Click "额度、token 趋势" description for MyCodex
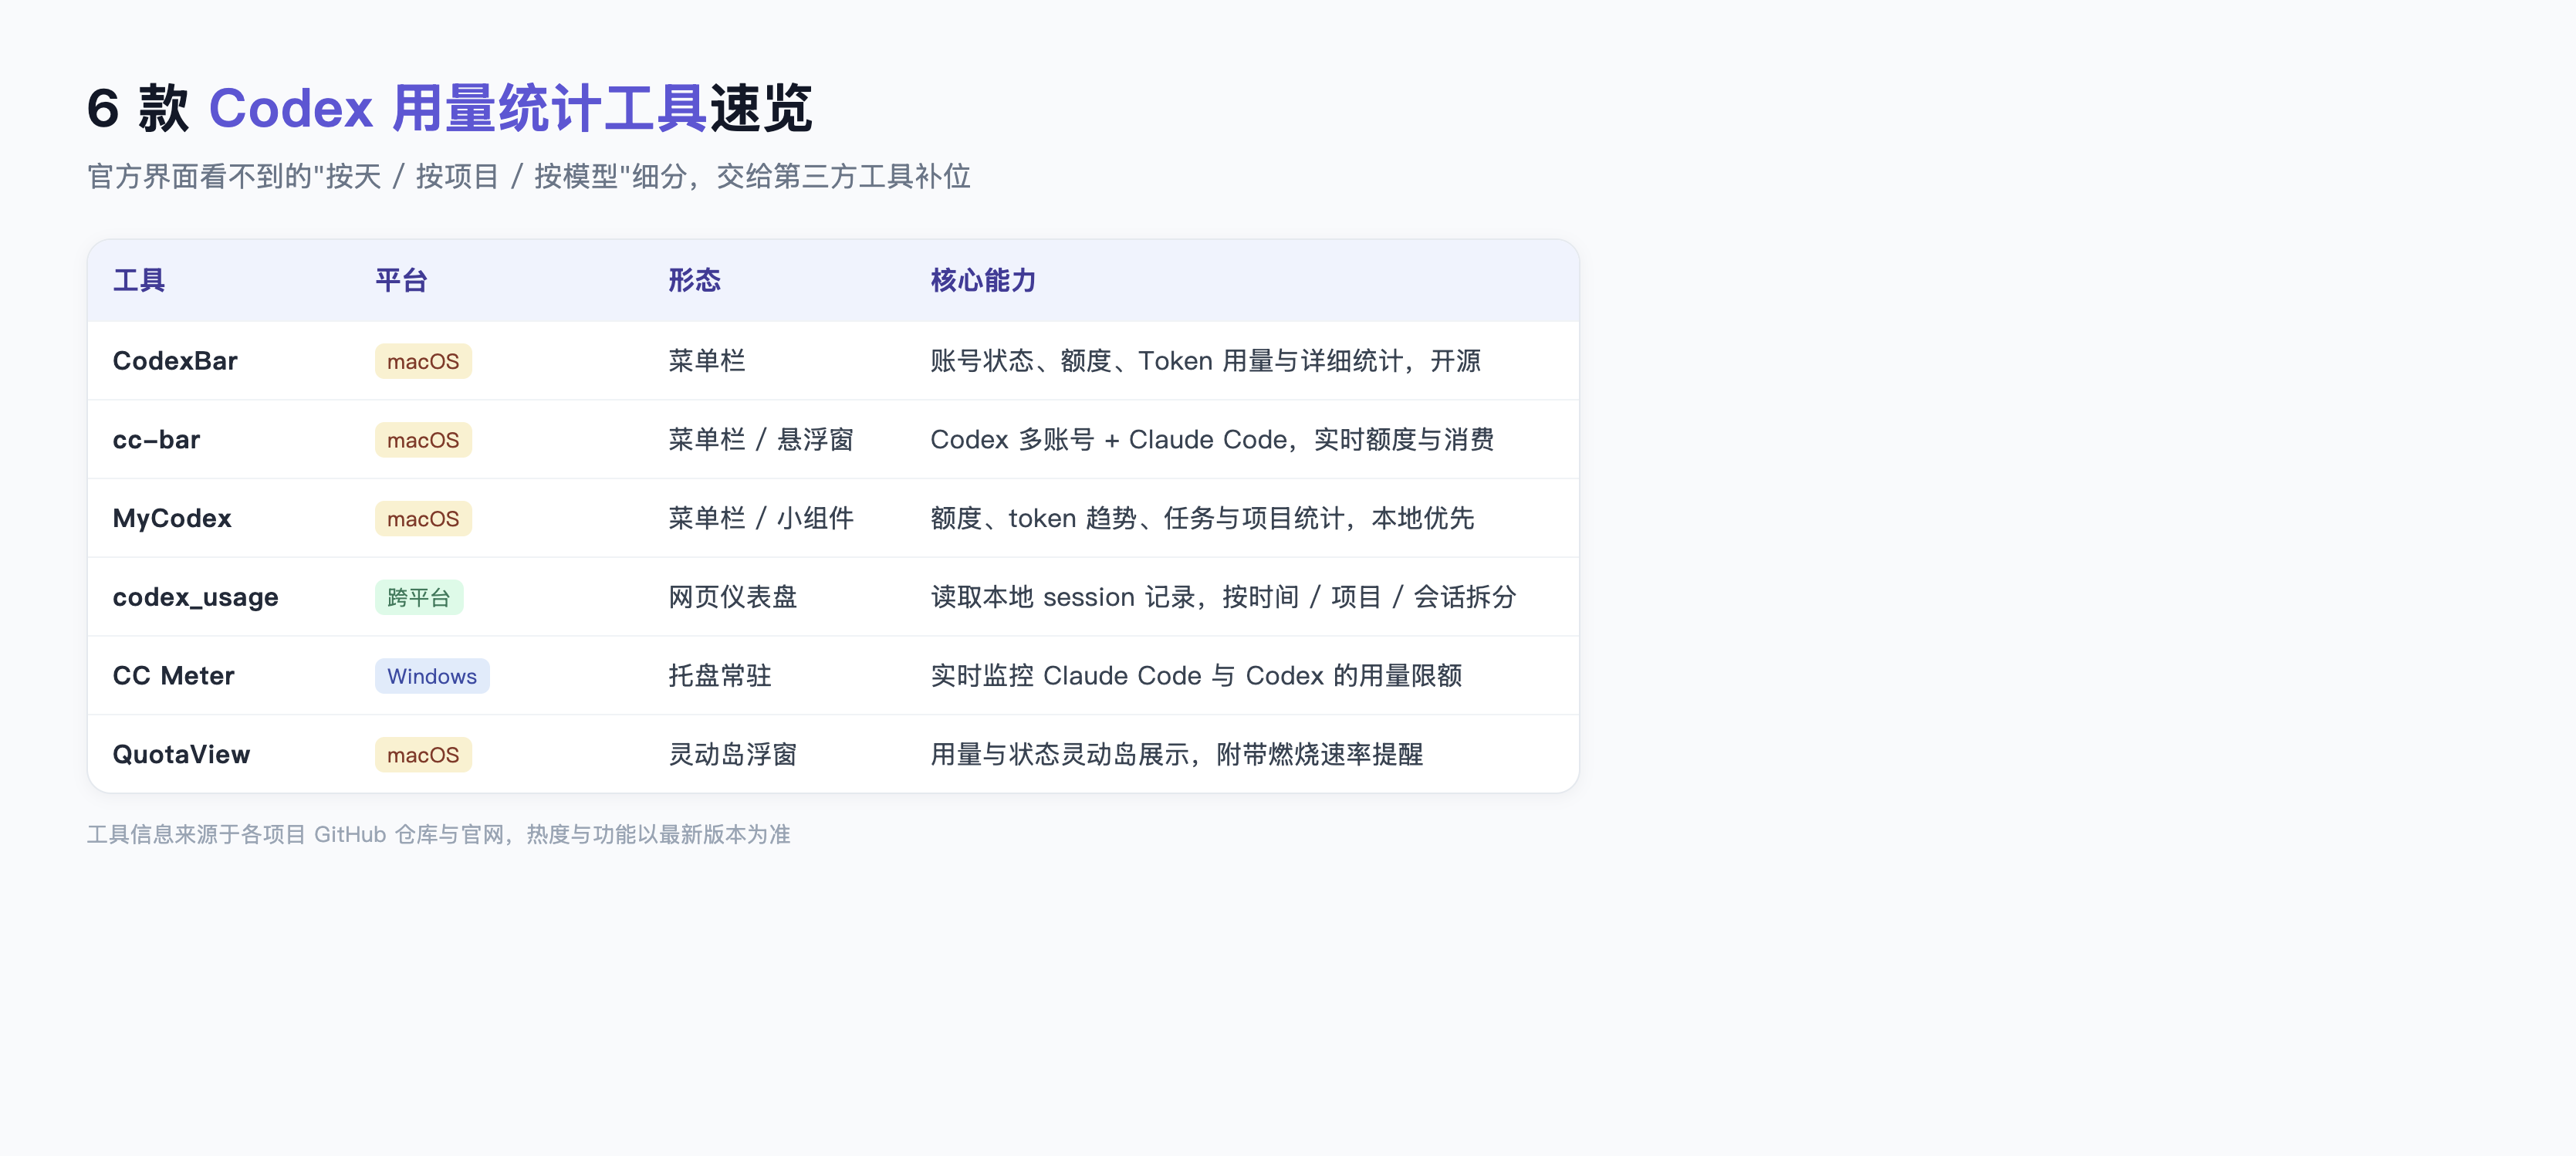 tap(1202, 518)
